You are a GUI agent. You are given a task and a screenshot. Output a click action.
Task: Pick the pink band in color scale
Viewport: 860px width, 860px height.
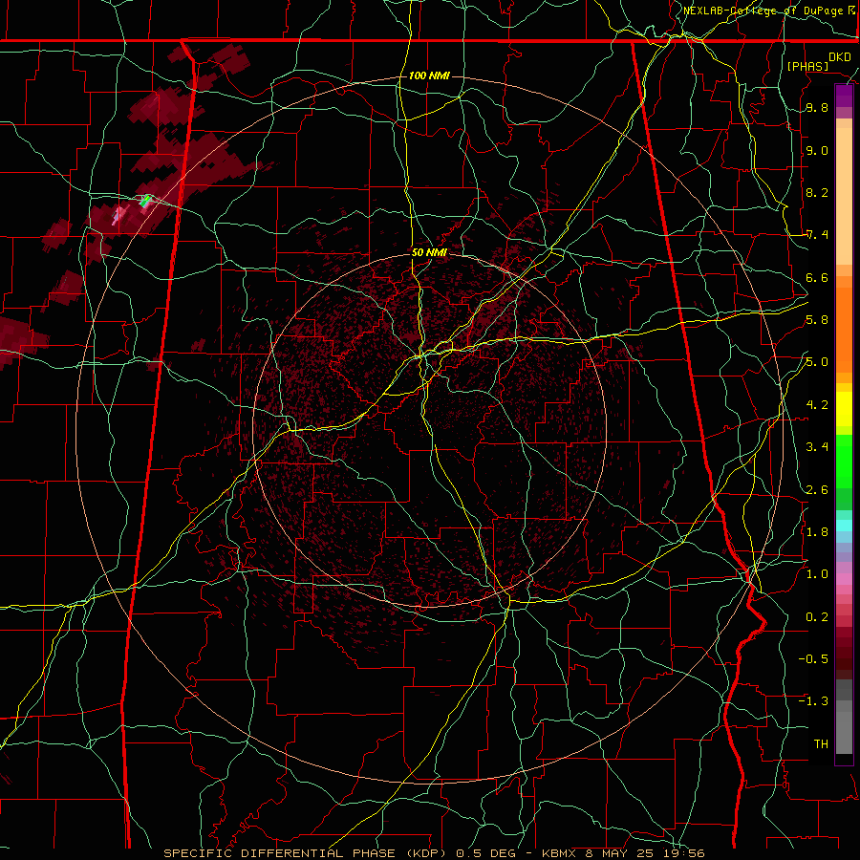pos(844,578)
